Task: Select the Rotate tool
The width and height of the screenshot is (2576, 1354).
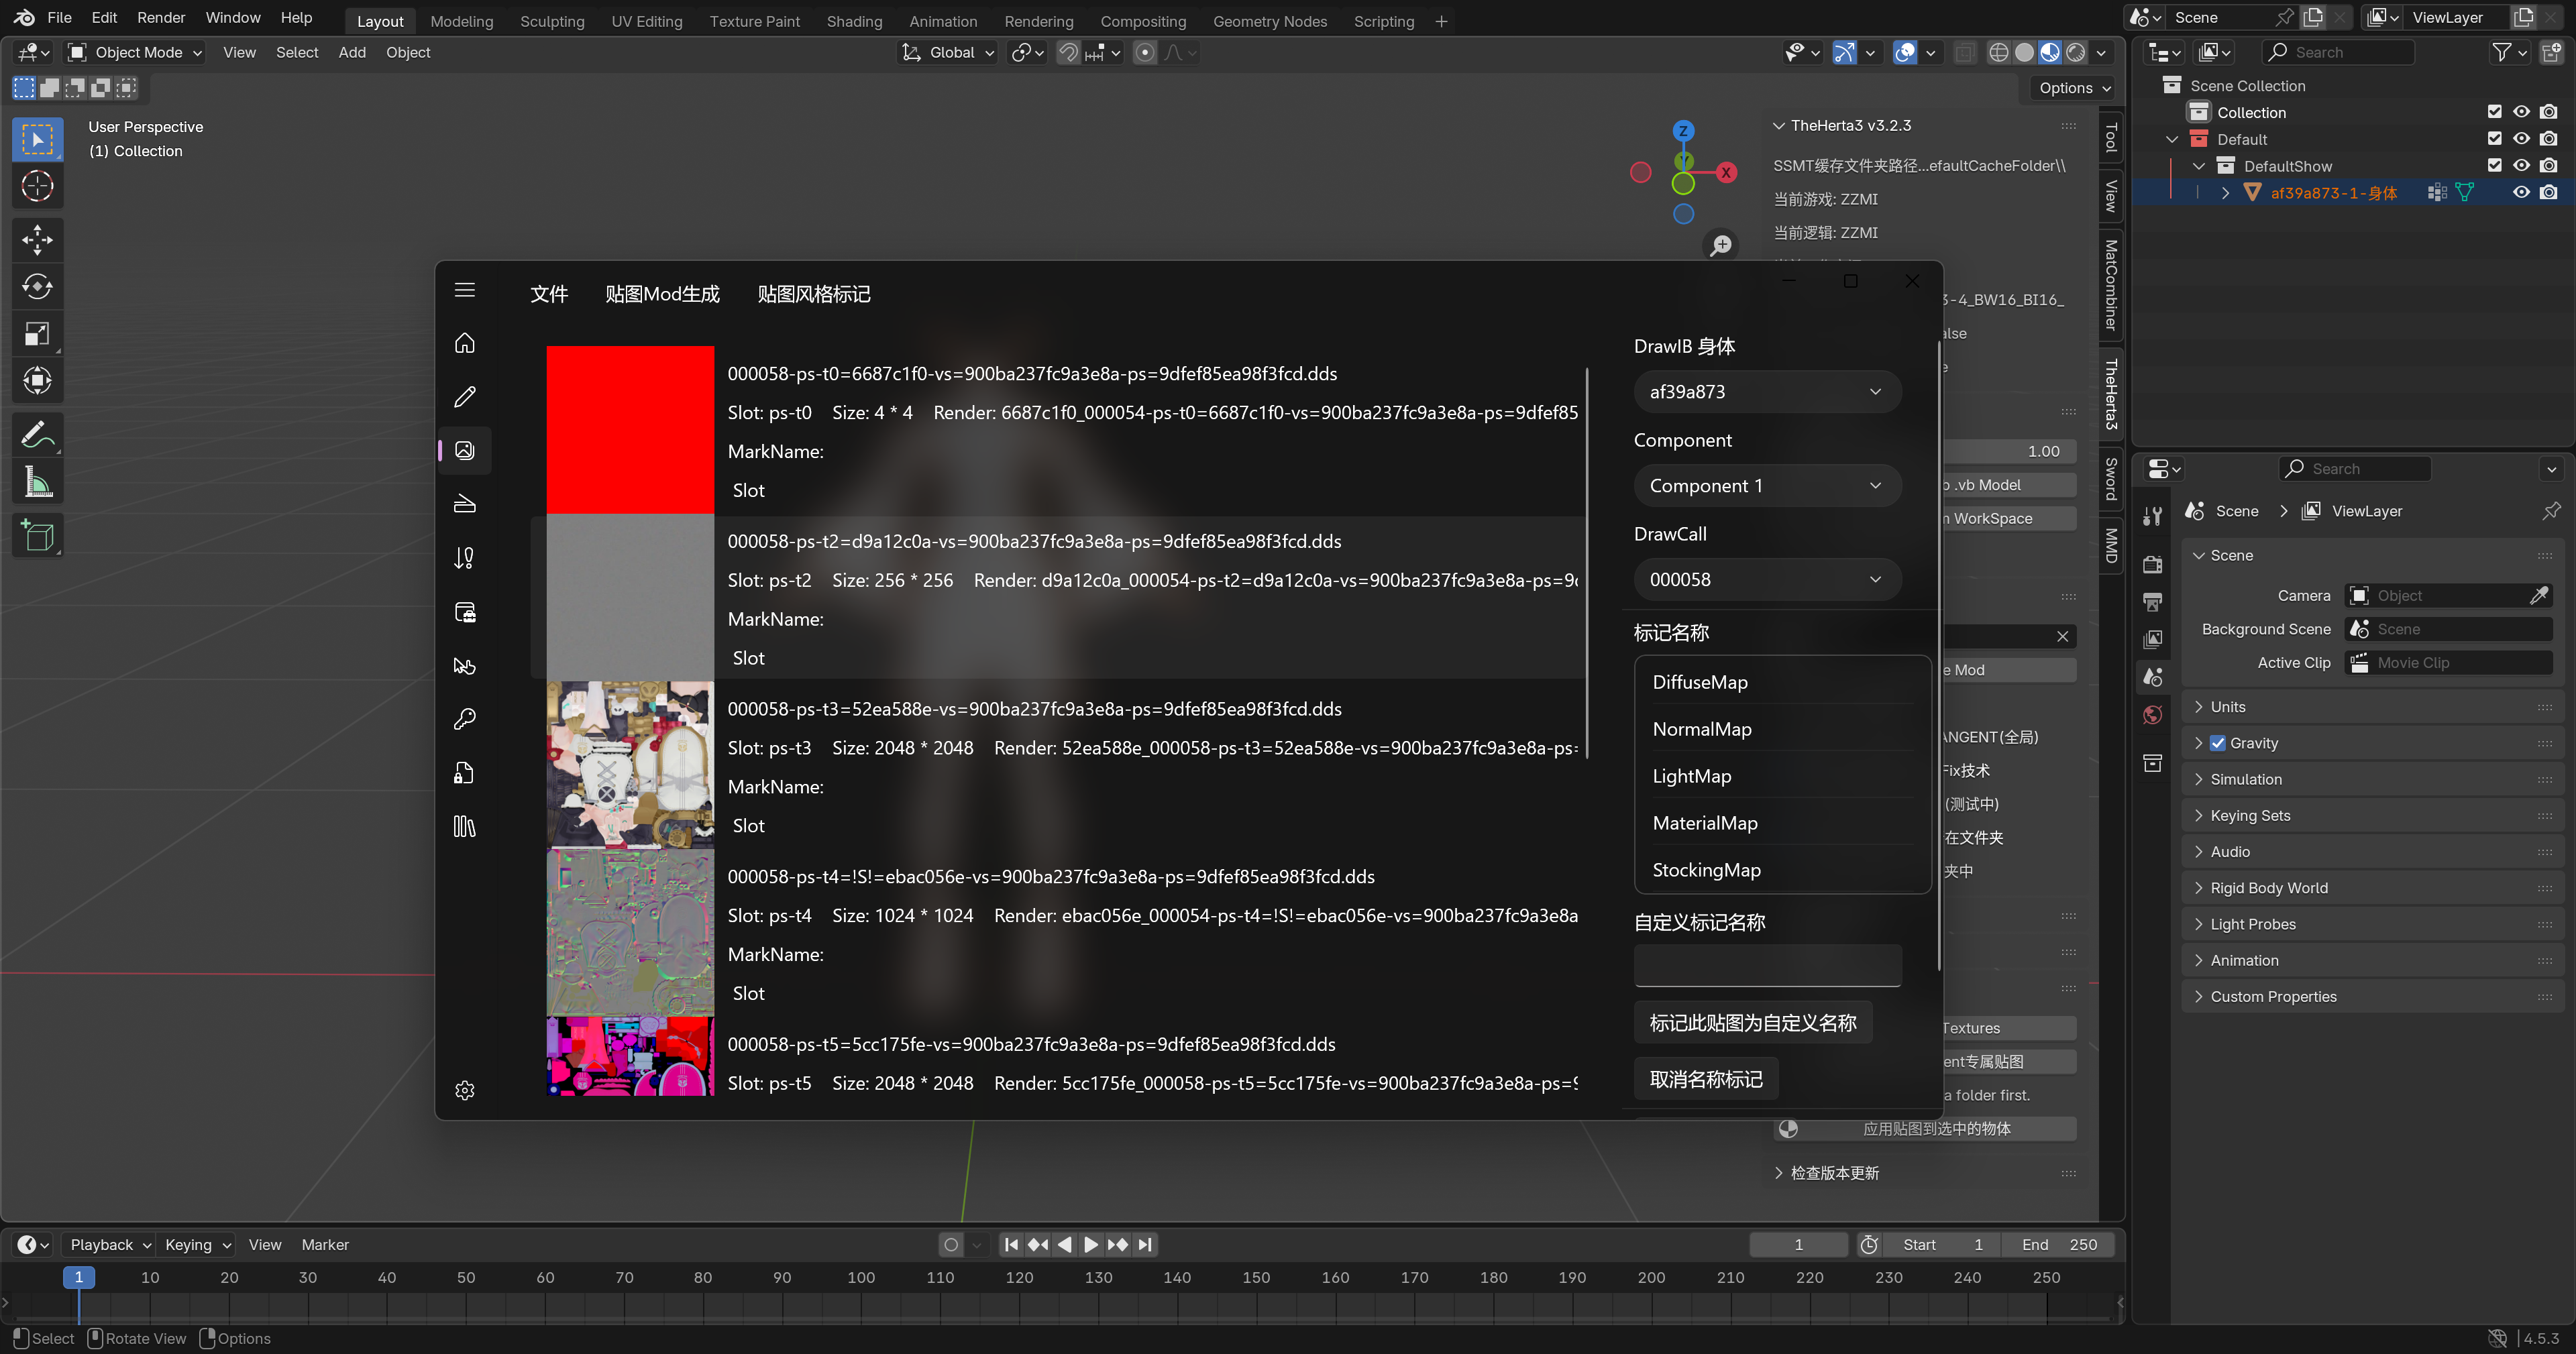Action: [37, 287]
